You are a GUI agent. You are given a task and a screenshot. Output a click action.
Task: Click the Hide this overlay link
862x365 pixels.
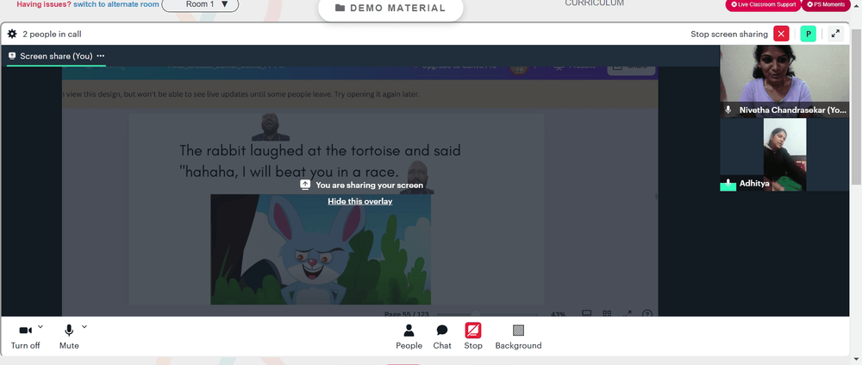point(360,202)
